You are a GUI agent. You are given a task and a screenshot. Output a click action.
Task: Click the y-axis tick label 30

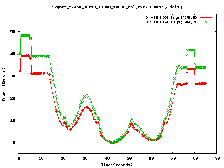point(13,76)
